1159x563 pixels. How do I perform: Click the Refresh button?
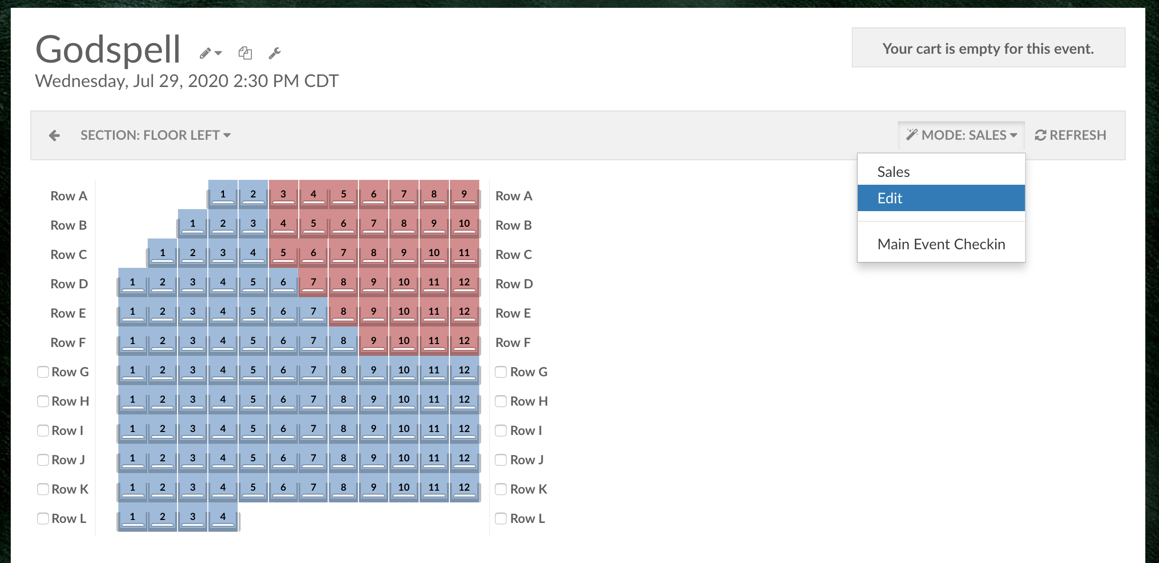point(1070,135)
